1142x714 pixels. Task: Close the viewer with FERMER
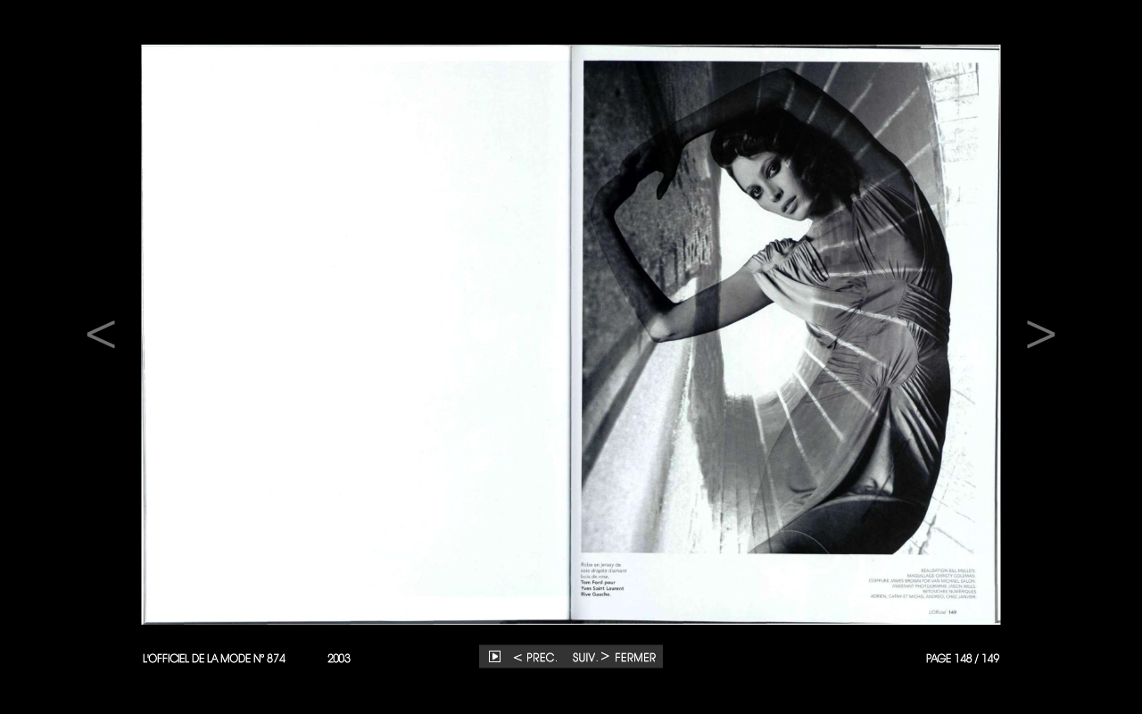(x=635, y=658)
